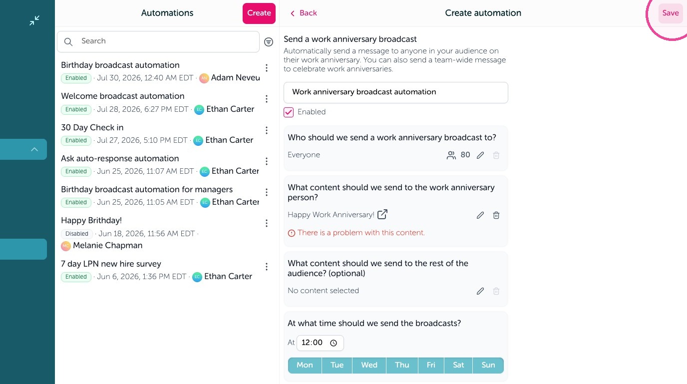The width and height of the screenshot is (687, 384).
Task: Open the automations filter icon
Action: (269, 42)
